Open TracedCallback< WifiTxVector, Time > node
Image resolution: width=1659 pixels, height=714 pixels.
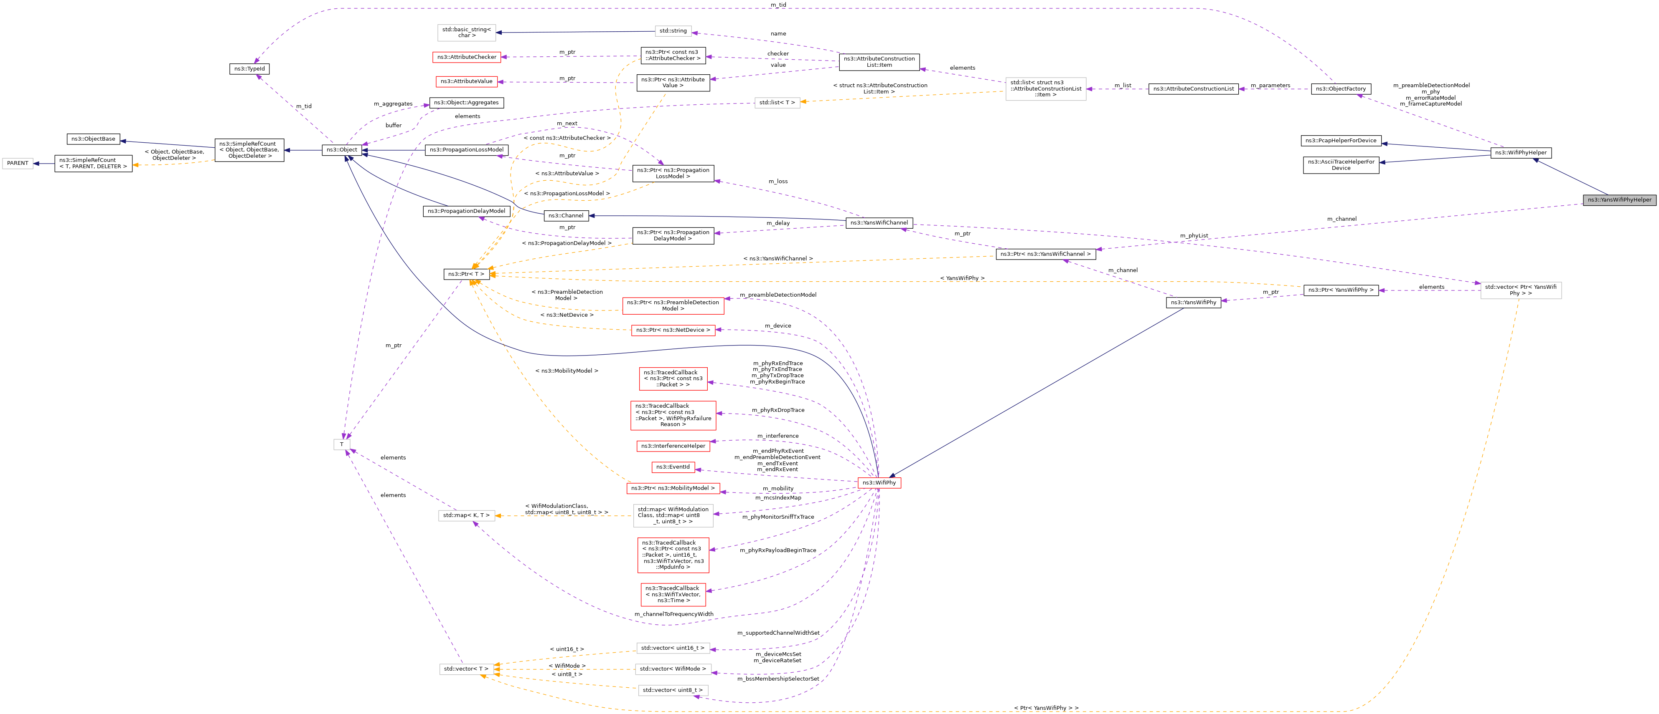tap(673, 595)
